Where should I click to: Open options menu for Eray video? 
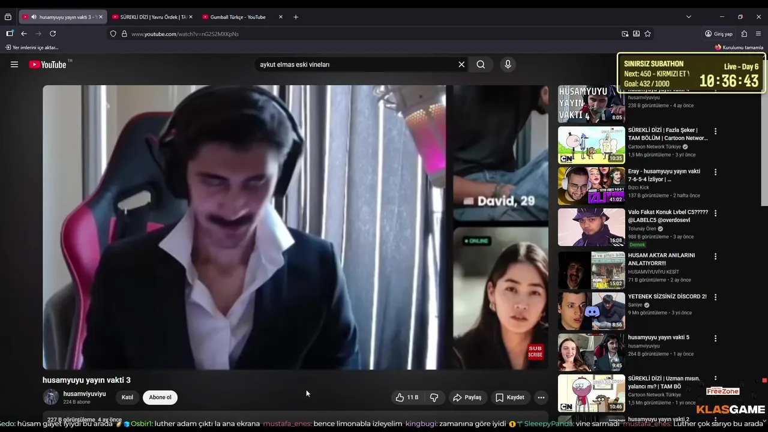coord(715,172)
